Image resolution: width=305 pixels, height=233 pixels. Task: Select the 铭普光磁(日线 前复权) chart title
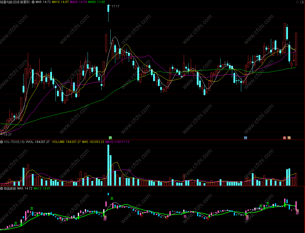tap(15, 2)
